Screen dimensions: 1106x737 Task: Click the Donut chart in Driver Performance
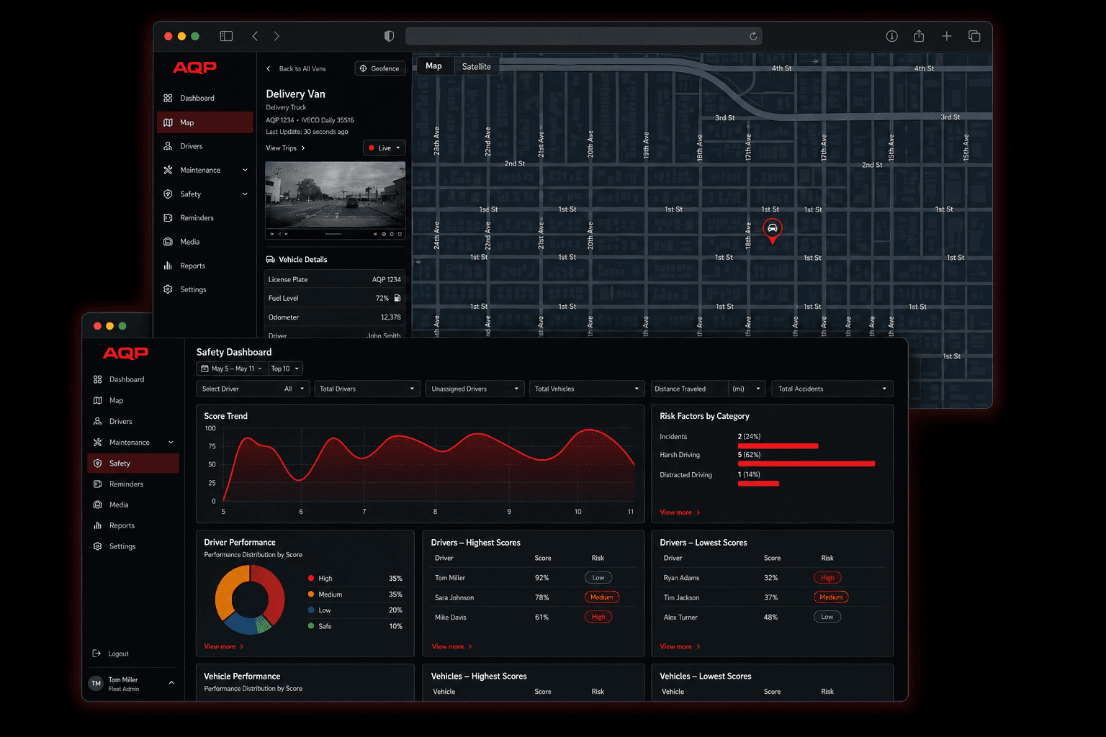coord(250,600)
